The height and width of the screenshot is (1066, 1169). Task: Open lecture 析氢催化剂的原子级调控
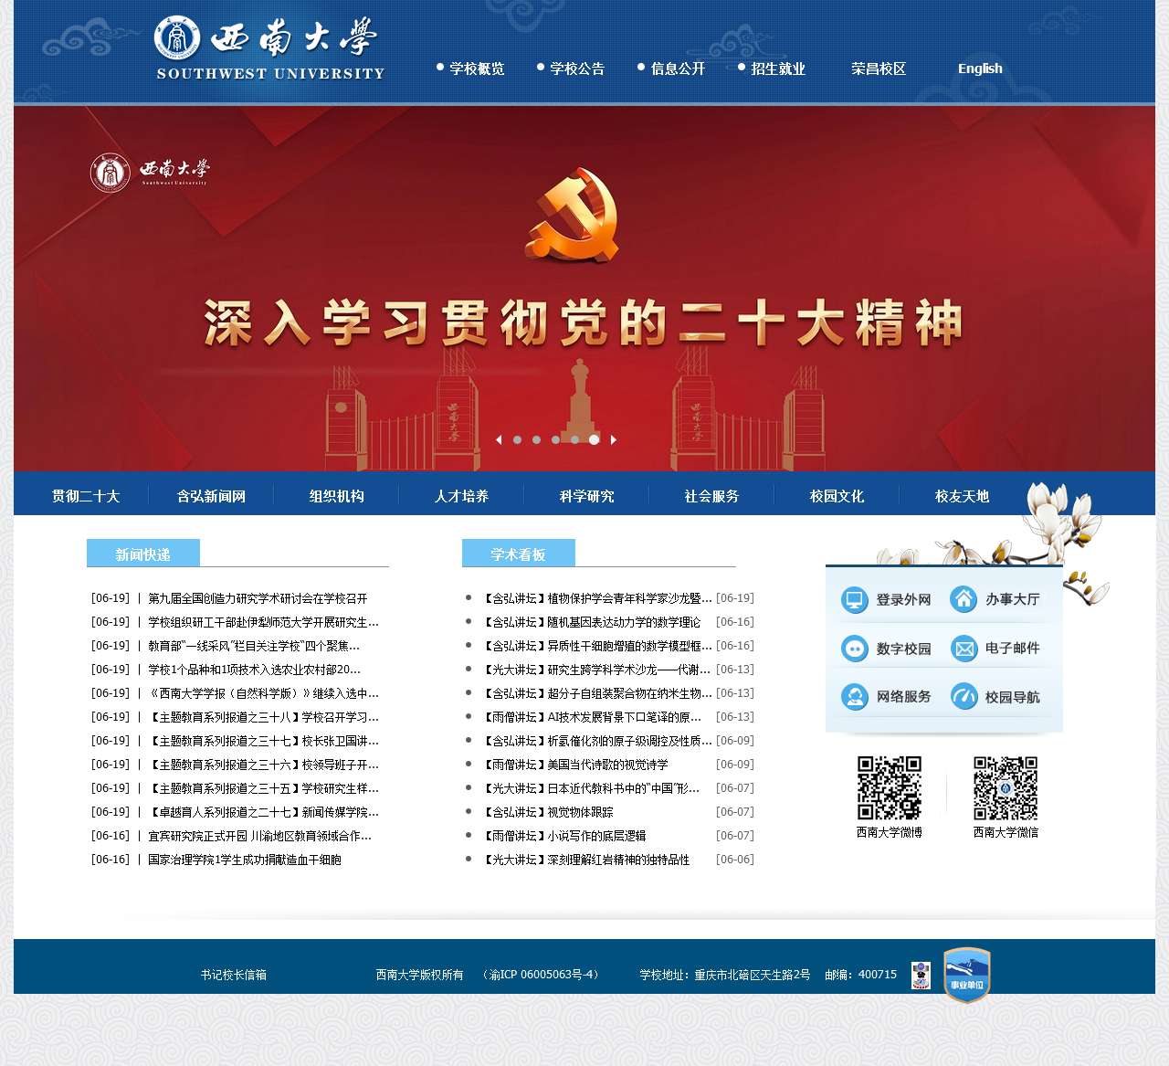(x=597, y=741)
